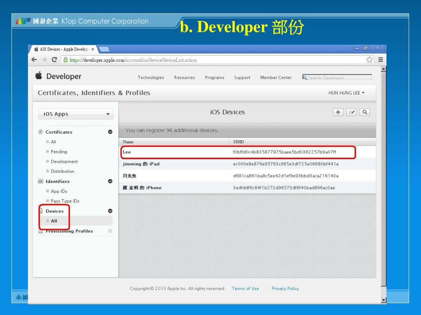
Task: Open the Chrome menu hamburger icon
Action: tap(380, 60)
